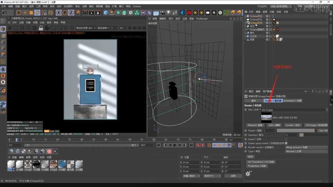The height and width of the screenshot is (187, 333).
Task: Click back arrow in attributes panel
Action: tap(306, 91)
